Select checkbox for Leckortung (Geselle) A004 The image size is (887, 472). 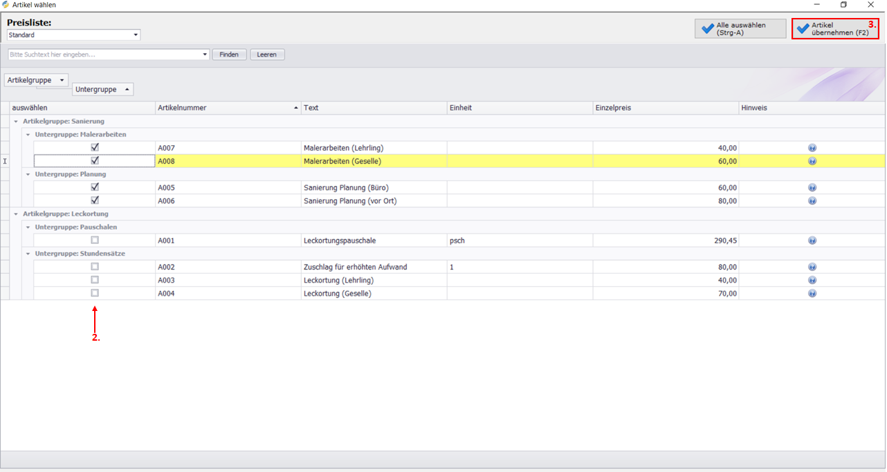click(x=95, y=293)
